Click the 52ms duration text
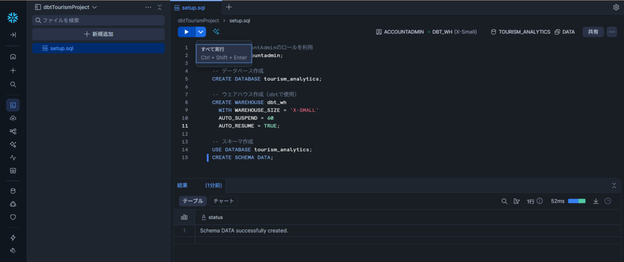Image resolution: width=624 pixels, height=262 pixels. pos(557,201)
